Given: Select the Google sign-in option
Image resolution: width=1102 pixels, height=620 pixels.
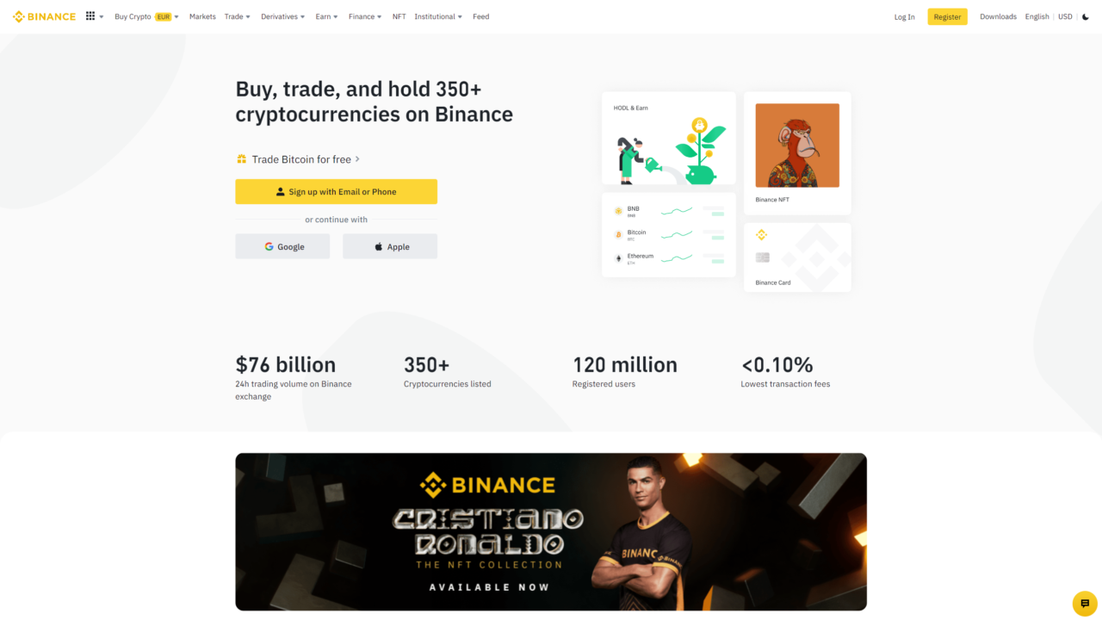Looking at the screenshot, I should tap(282, 245).
